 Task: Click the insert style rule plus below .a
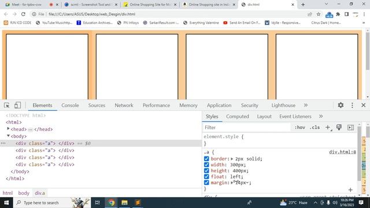(x=350, y=190)
